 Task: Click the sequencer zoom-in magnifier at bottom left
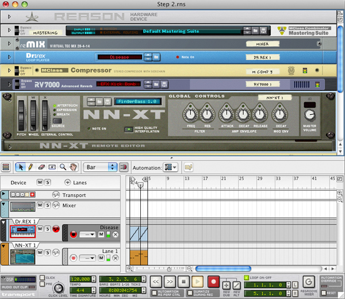pos(129,269)
